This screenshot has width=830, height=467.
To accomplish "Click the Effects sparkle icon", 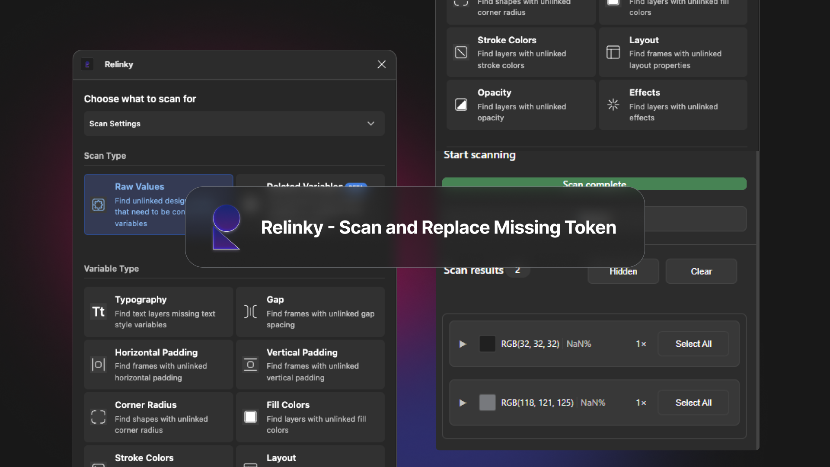I will [x=613, y=105].
